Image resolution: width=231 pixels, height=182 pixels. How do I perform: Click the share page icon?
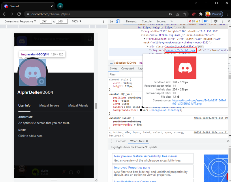[x=178, y=14]
